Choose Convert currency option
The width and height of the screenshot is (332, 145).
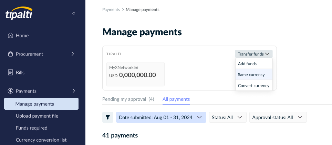click(254, 86)
